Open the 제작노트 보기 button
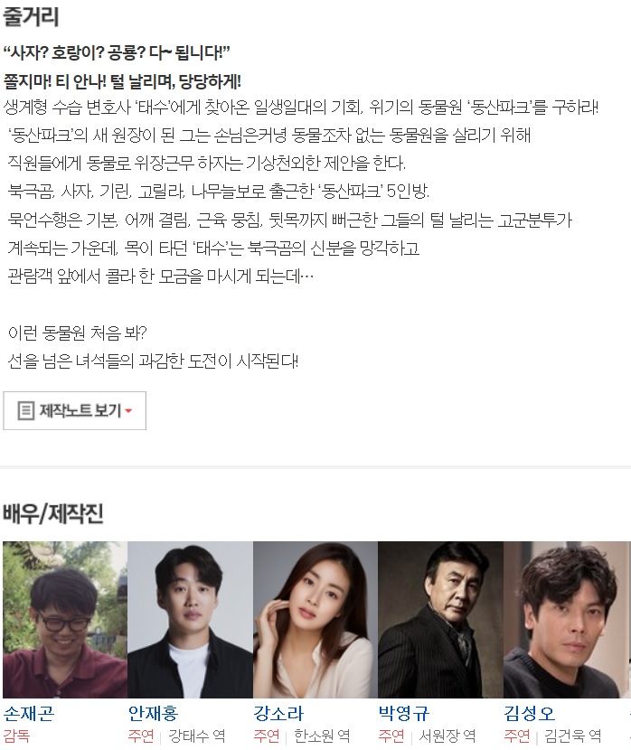 coord(75,410)
